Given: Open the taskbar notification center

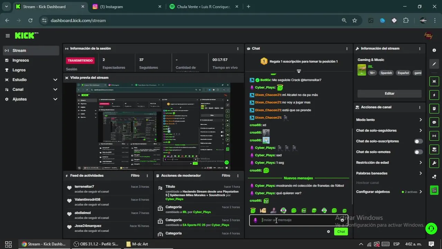Looking at the screenshot, I should [x=431, y=244].
